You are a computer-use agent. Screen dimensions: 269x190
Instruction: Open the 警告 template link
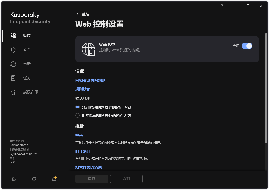[79, 136]
